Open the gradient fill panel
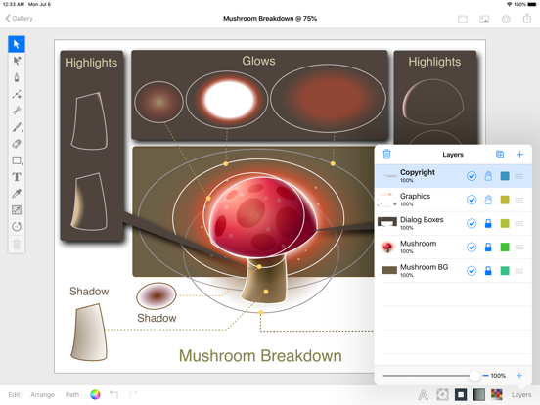Screen dimensions: 540x405 478,394
